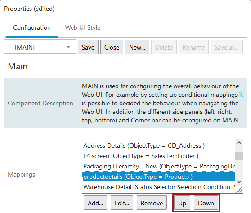Select the Warehouse Detail mapping entry
This screenshot has width=251, height=213.
point(159,187)
